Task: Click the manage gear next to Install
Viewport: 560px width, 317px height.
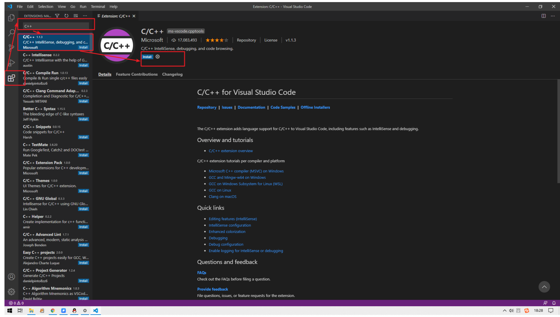Action: [x=157, y=57]
